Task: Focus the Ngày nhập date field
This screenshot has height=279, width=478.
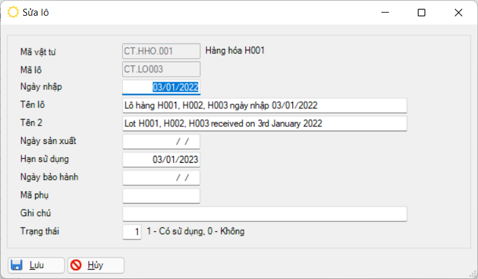Action: pos(161,87)
